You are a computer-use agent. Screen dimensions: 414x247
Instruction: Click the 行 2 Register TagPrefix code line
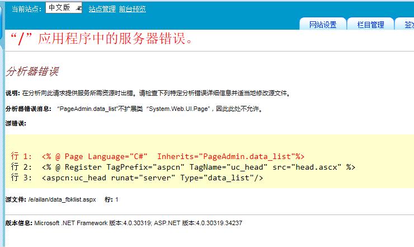[x=183, y=167]
